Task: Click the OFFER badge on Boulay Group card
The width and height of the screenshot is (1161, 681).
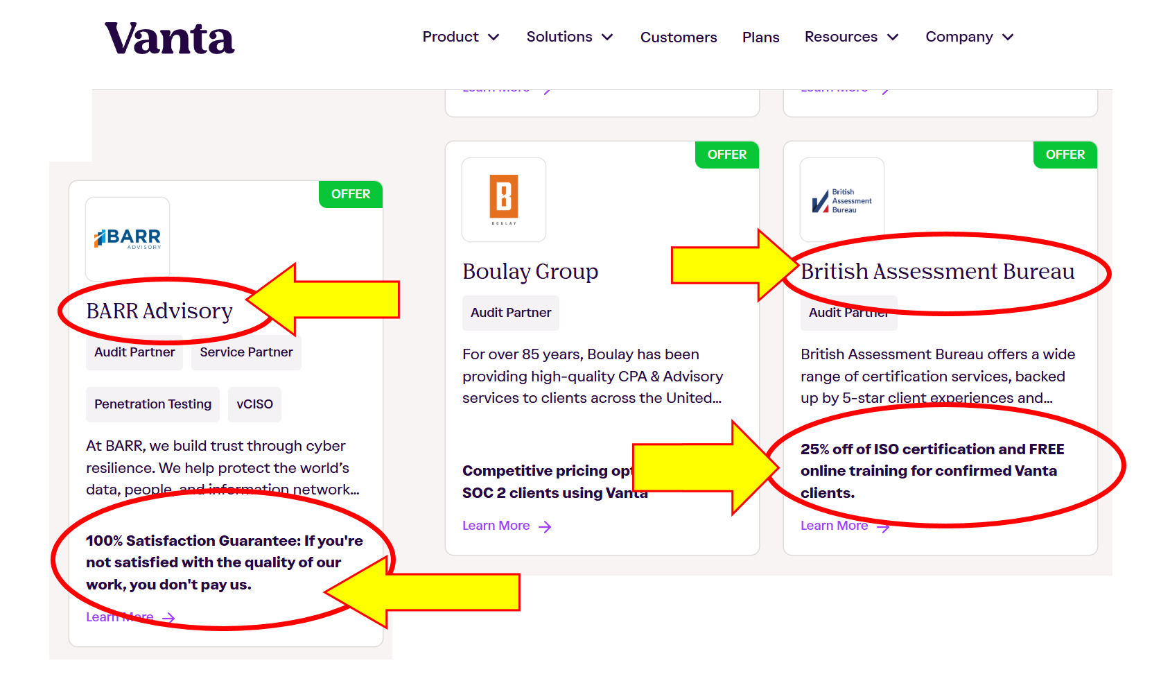Action: [x=727, y=155]
